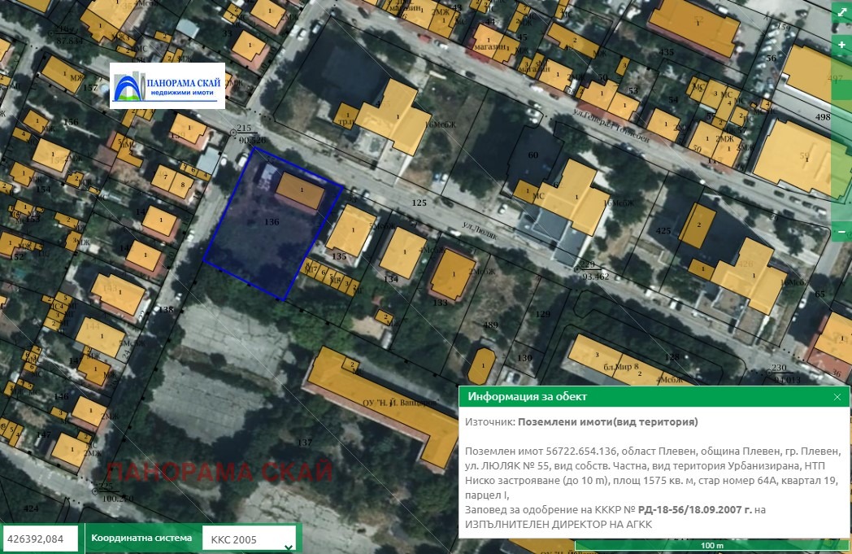Image resolution: width=852 pixels, height=554 pixels.
Task: Click the 100 m scale bar
Action: [x=712, y=545]
